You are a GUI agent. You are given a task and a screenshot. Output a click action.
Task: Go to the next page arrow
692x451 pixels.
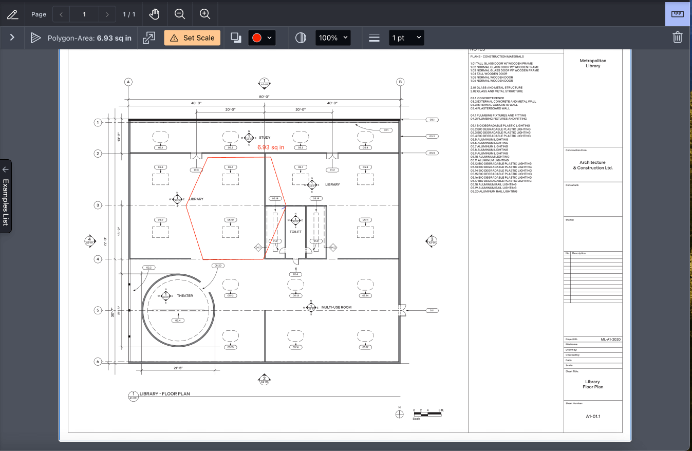107,14
